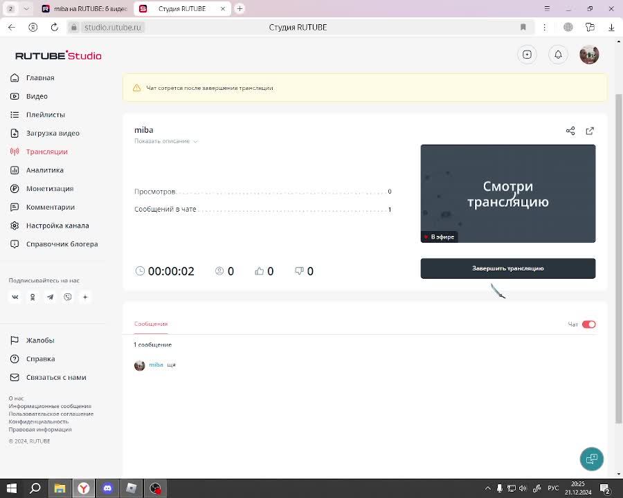Screen dimensions: 623x498
Task: Open the Odnoklassniki social icon
Action: (x=33, y=297)
